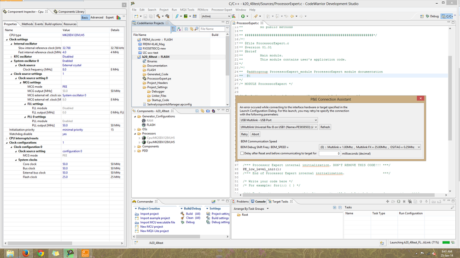Click hammer icon beside the (Active) combo
The image size is (460, 258).
click(x=234, y=17)
